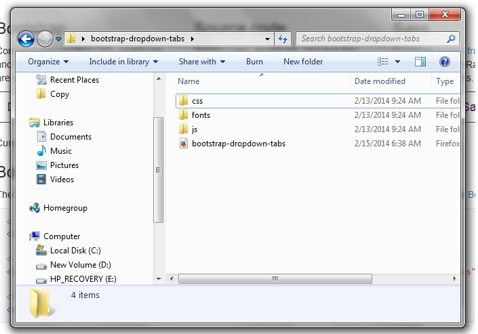Image resolution: width=478 pixels, height=334 pixels.
Task: Open the Organize dropdown menu
Action: [47, 62]
